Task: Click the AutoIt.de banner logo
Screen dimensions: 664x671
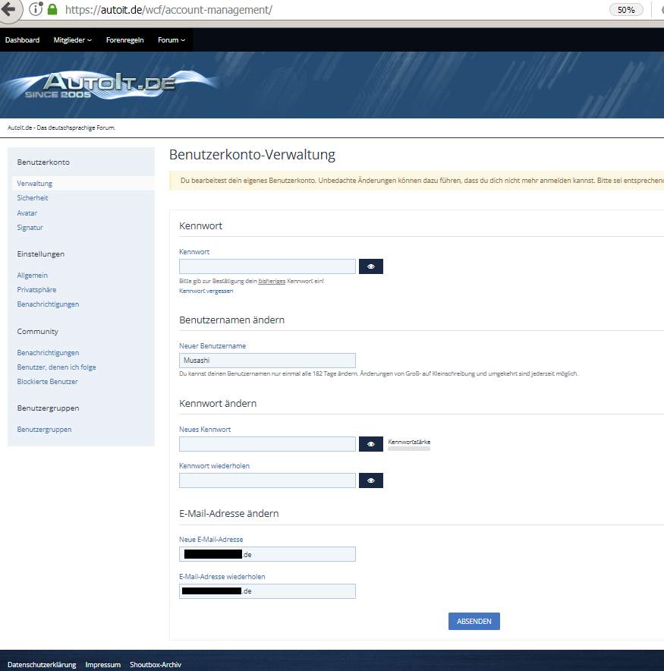Action: point(100,85)
